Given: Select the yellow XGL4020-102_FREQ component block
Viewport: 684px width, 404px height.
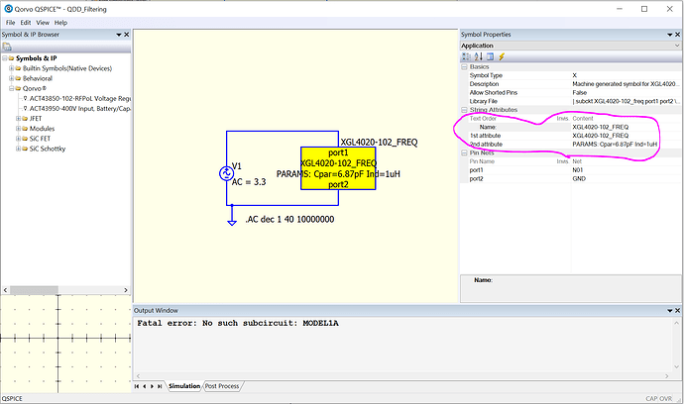Looking at the screenshot, I should [338, 168].
